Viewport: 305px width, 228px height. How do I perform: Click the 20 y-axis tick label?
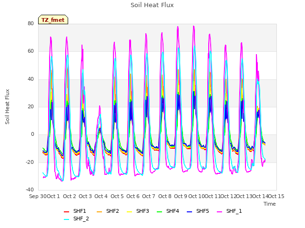tap(30, 106)
